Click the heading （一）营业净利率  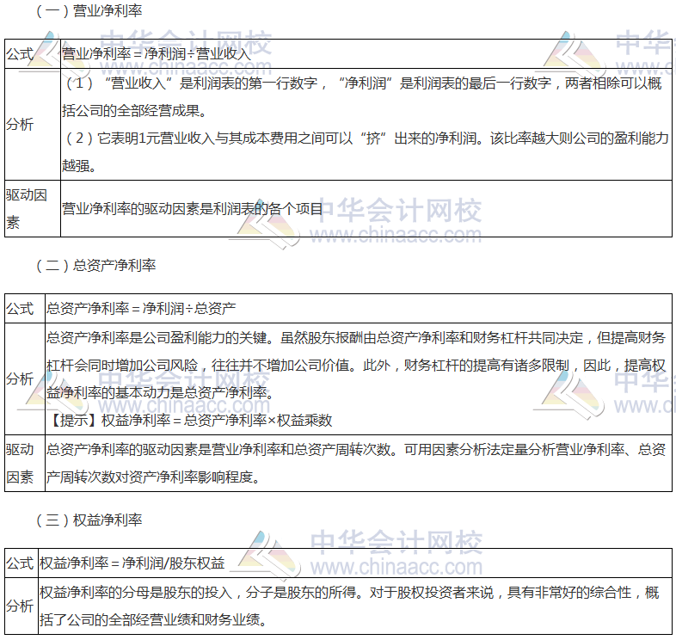click(89, 11)
